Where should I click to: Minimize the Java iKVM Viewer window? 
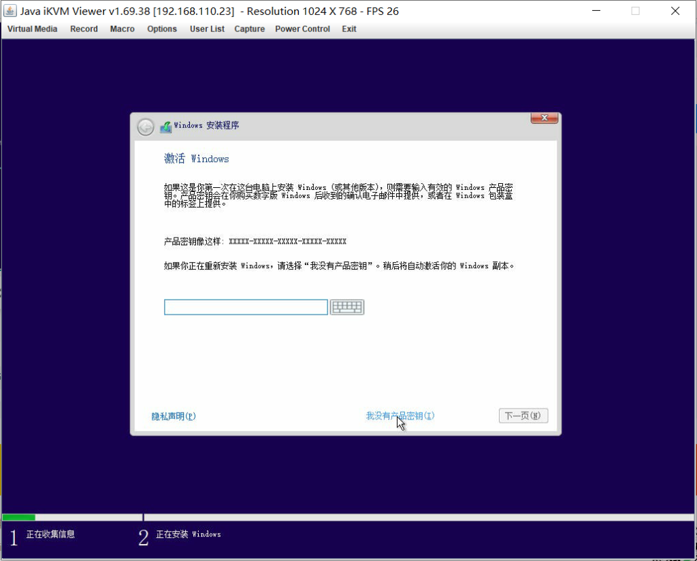pyautogui.click(x=596, y=11)
